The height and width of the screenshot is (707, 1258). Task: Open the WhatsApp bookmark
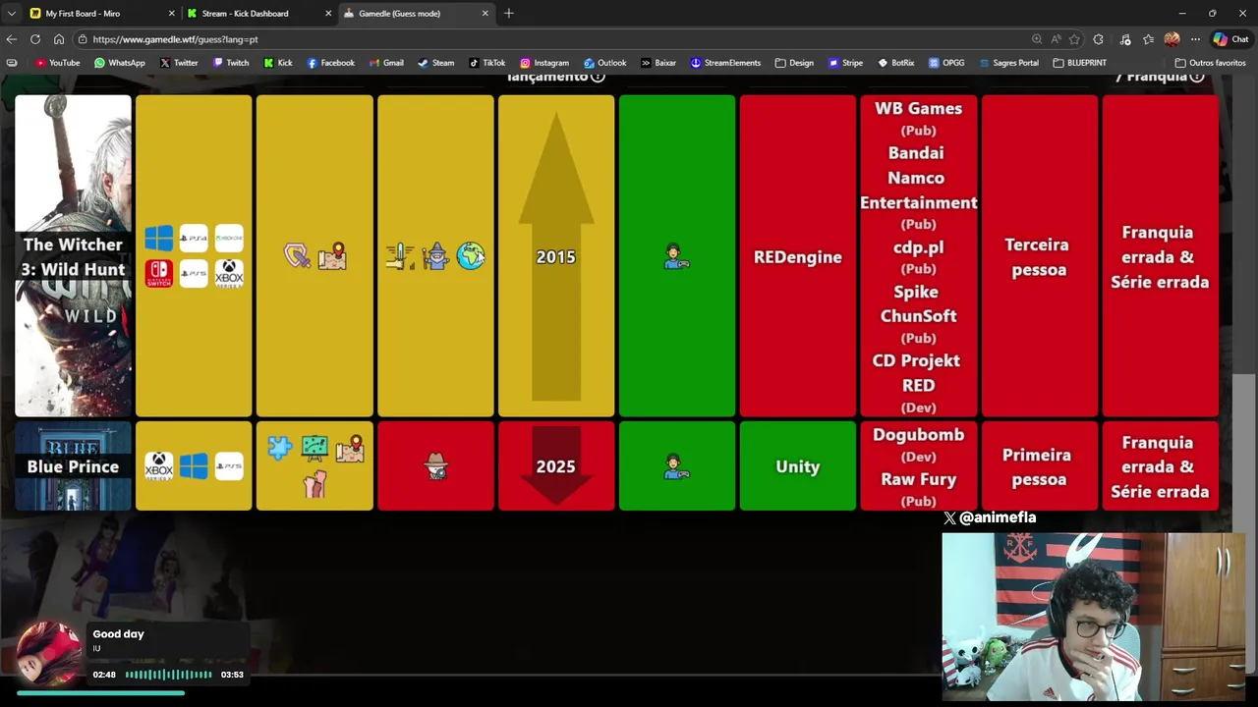pos(119,63)
